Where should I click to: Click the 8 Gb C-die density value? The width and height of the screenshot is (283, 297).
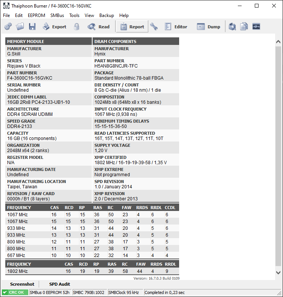pyautogui.click(x=128, y=90)
